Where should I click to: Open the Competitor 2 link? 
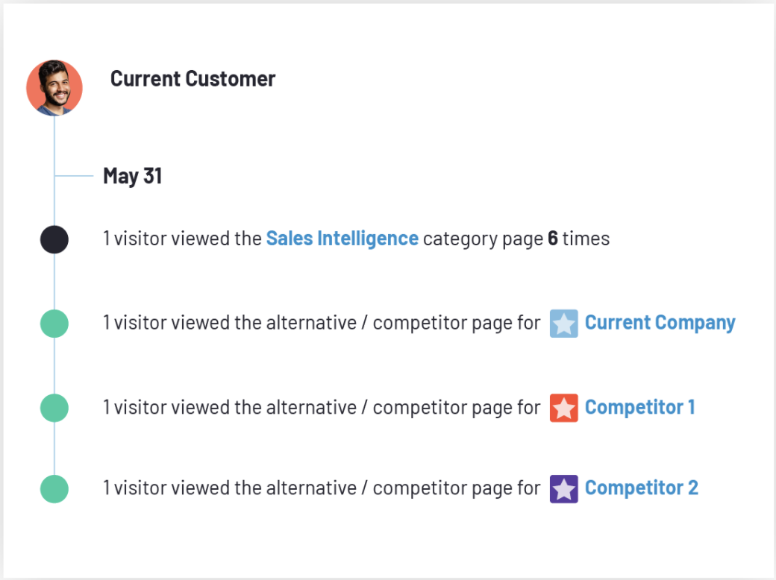[641, 488]
